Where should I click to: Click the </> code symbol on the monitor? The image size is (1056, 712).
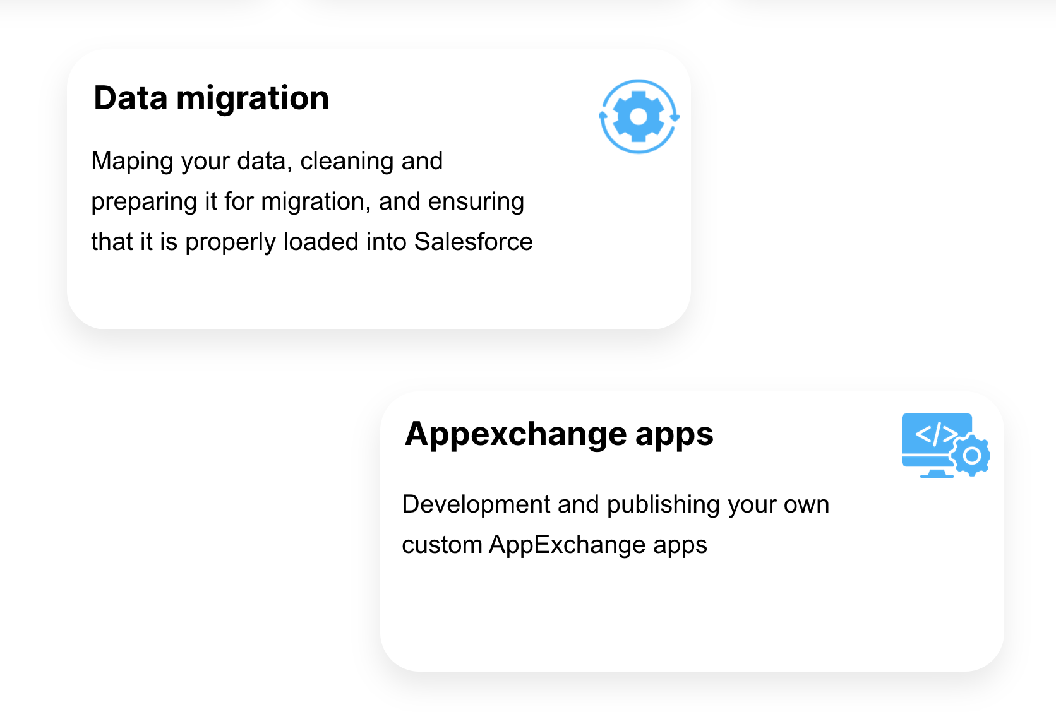(937, 434)
